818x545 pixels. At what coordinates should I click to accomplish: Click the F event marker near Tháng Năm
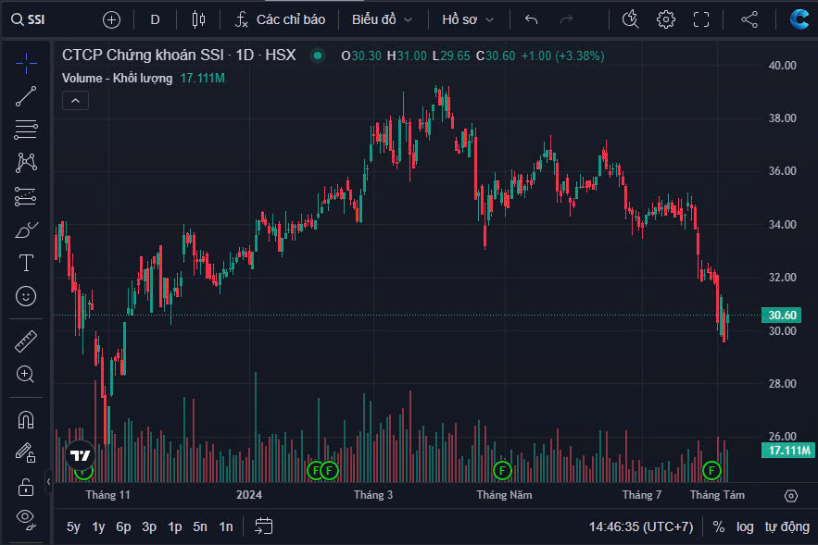click(502, 470)
